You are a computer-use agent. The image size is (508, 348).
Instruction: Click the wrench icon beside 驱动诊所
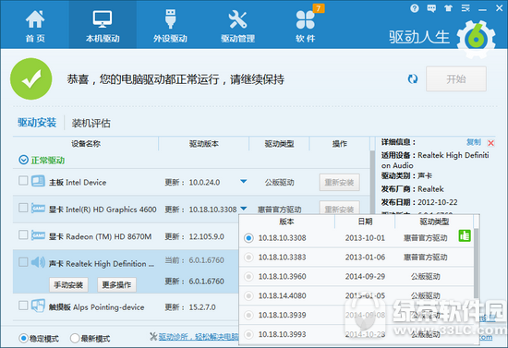(153, 336)
